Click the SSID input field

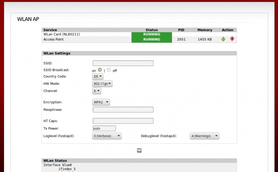pyautogui.click(x=123, y=63)
